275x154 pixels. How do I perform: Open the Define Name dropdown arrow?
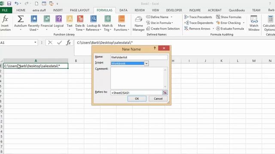tap(171, 17)
